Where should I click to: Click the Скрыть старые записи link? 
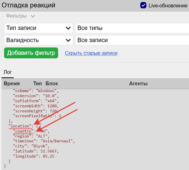tap(91, 53)
